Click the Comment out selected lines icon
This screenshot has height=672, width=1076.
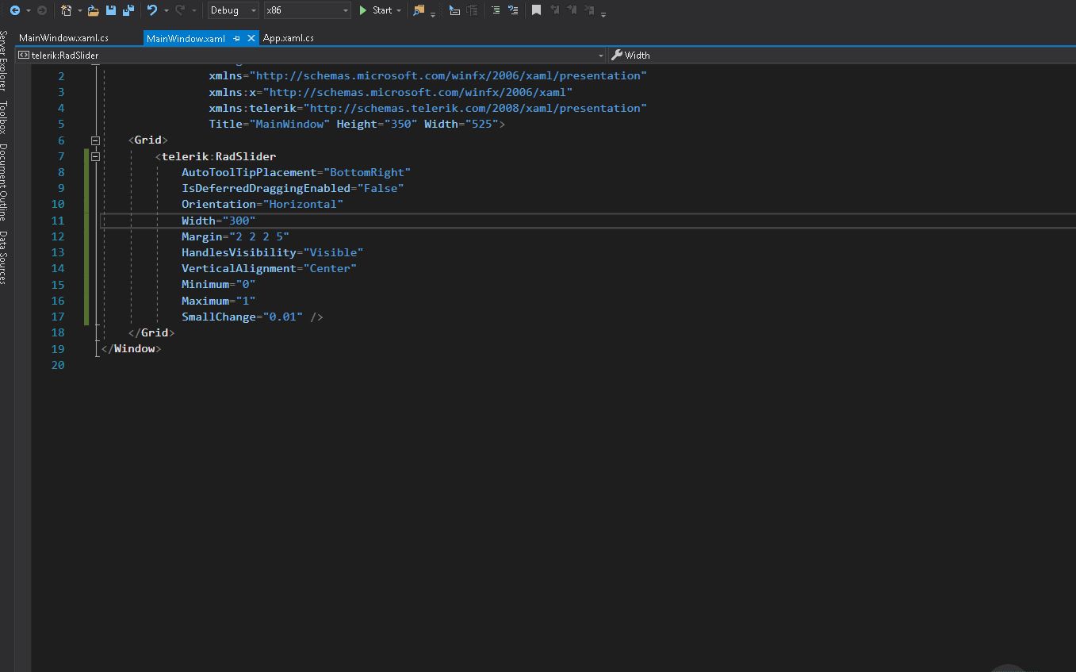tap(496, 10)
